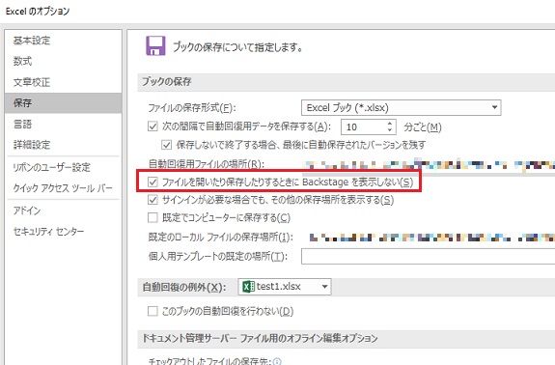Decrease auto-recover minutes with down arrow

390,130
